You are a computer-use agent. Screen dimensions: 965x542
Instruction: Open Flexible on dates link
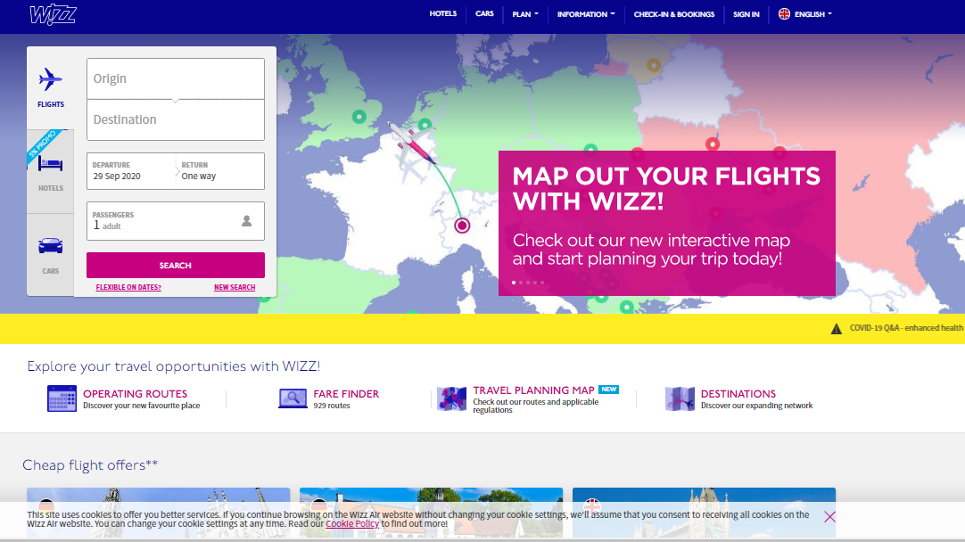point(128,287)
